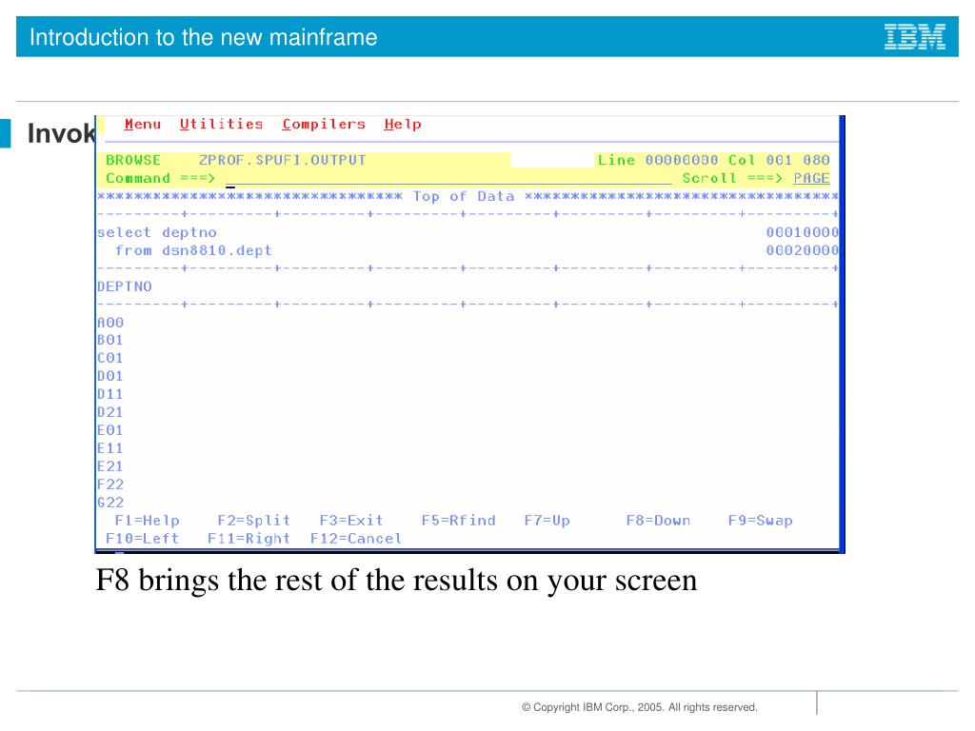Screen dimensions: 975x731
Task: Click result row E21
Action: coord(110,466)
